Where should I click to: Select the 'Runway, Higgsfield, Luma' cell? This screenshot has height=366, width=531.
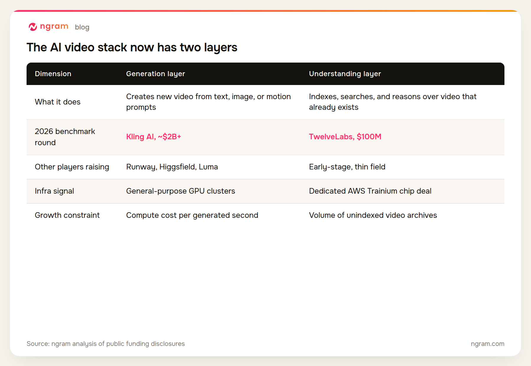[x=172, y=167]
